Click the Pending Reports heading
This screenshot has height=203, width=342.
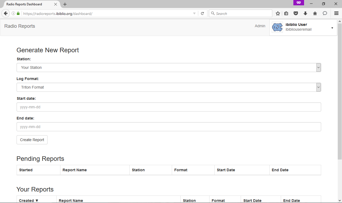(40, 159)
